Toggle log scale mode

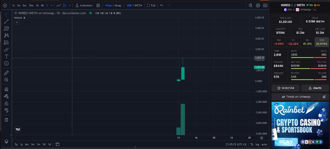257,144
